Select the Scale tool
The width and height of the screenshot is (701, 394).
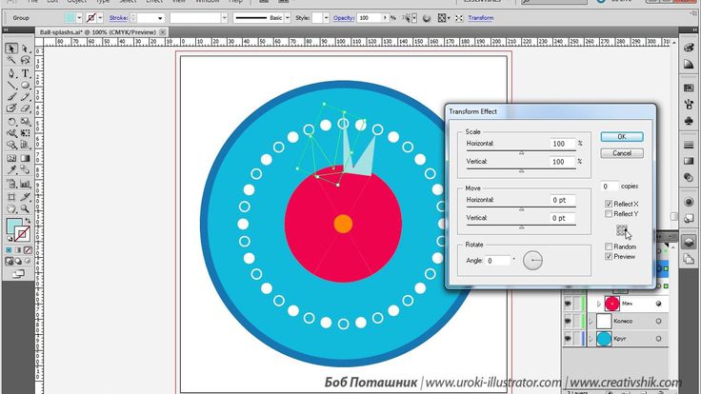[25, 122]
